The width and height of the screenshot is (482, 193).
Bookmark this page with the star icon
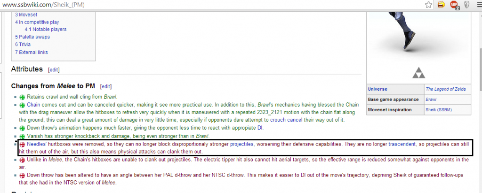[x=428, y=5]
